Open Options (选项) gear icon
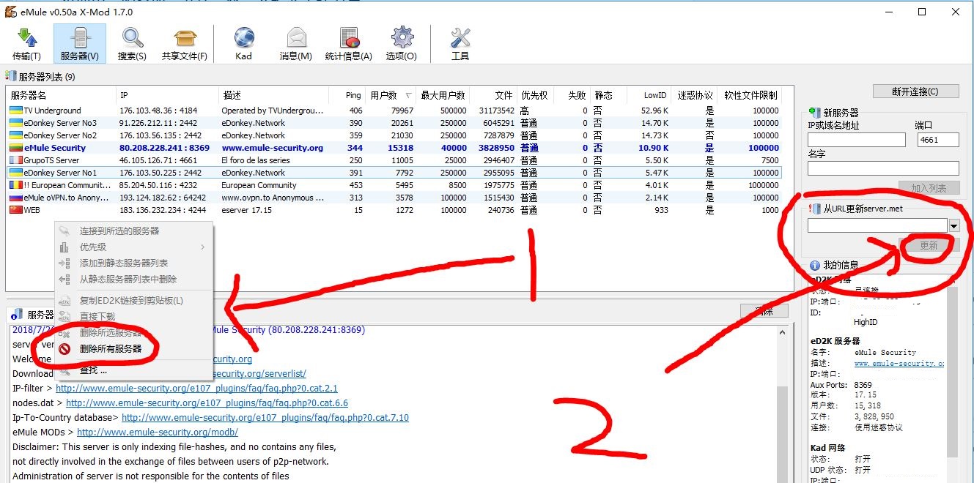This screenshot has height=483, width=974. click(402, 43)
